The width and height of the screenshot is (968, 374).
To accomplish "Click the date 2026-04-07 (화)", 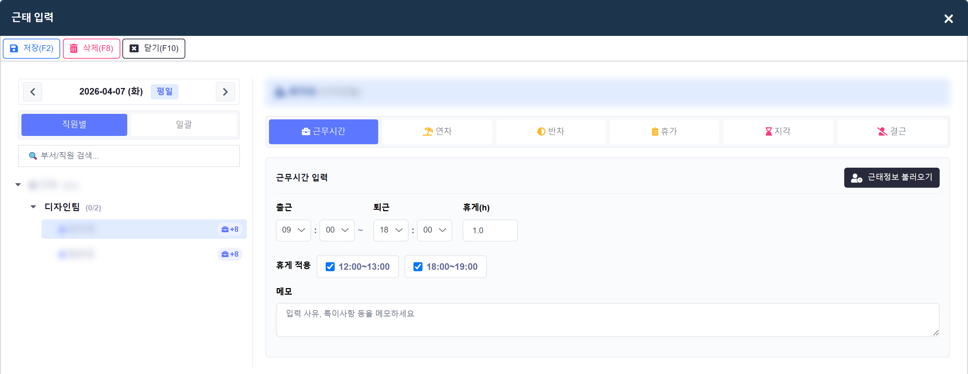I will (111, 91).
